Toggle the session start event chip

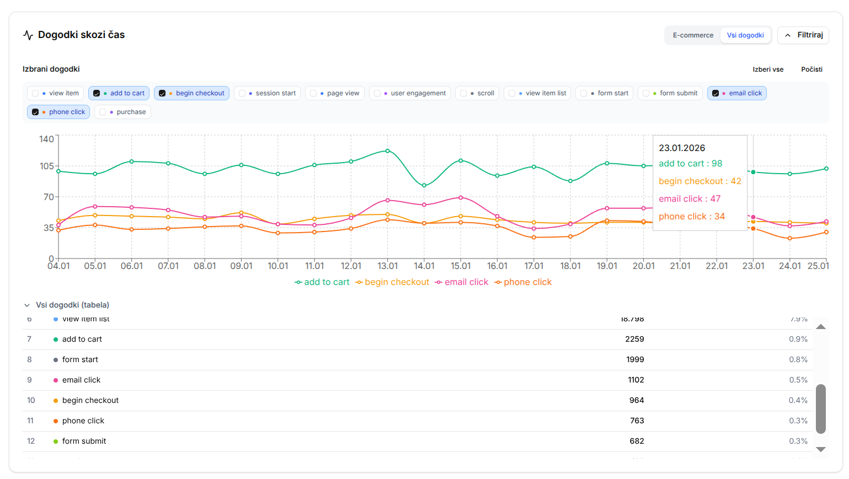[x=267, y=93]
